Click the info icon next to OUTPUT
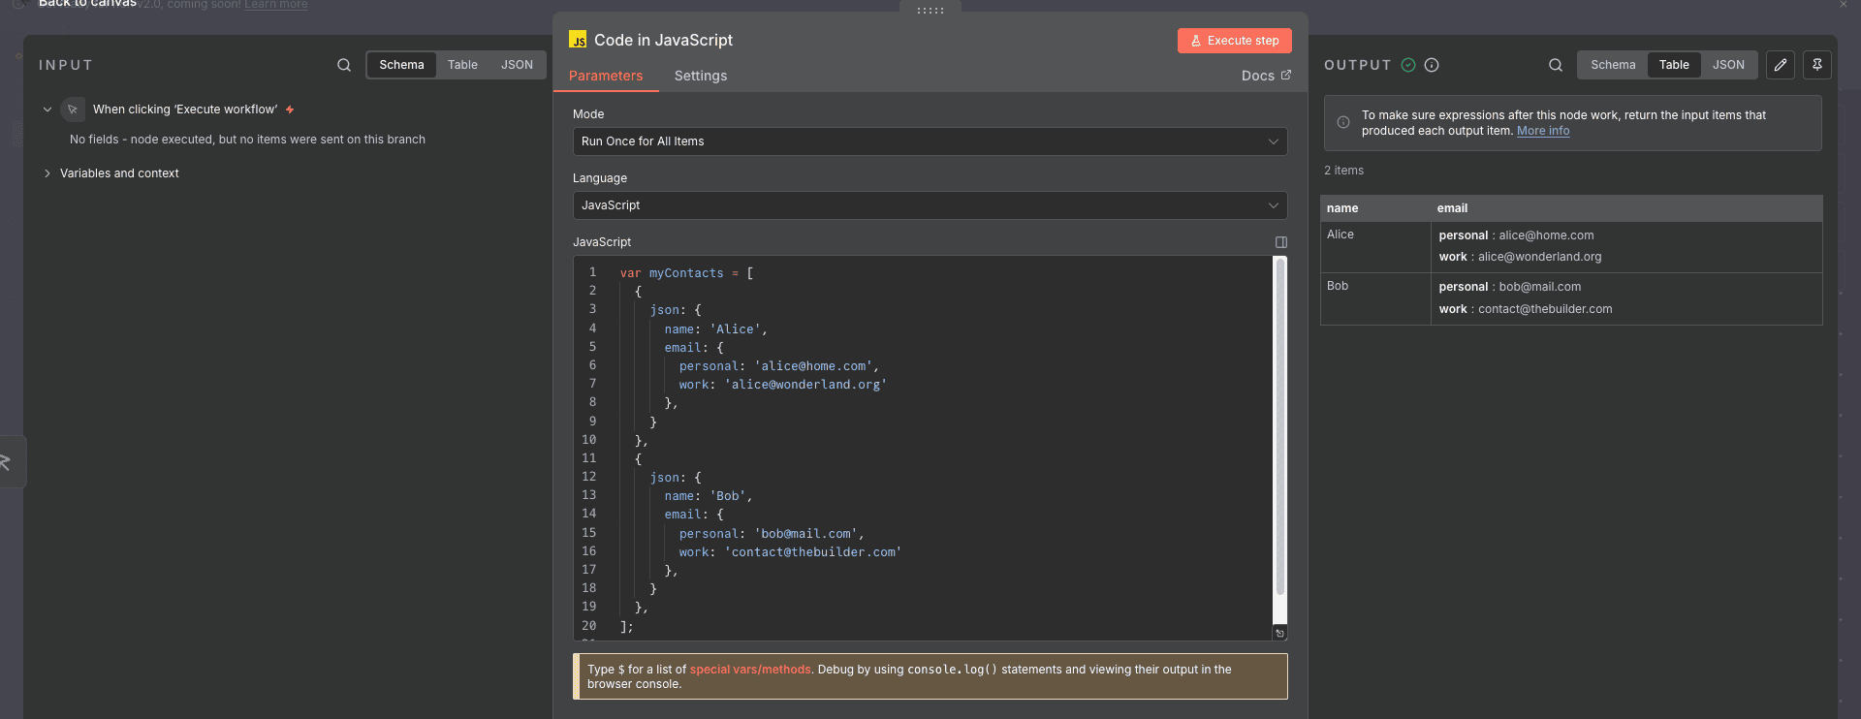Screen dimensions: 1861x719 coord(1432,65)
